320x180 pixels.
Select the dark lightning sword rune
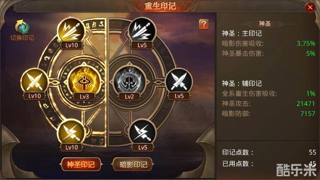(142, 133)
